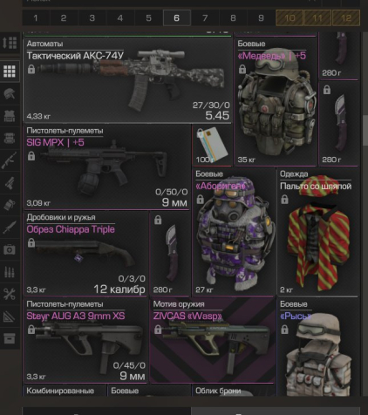
Task: Filter by medkit icon in sidebar
Action: coord(10,249)
